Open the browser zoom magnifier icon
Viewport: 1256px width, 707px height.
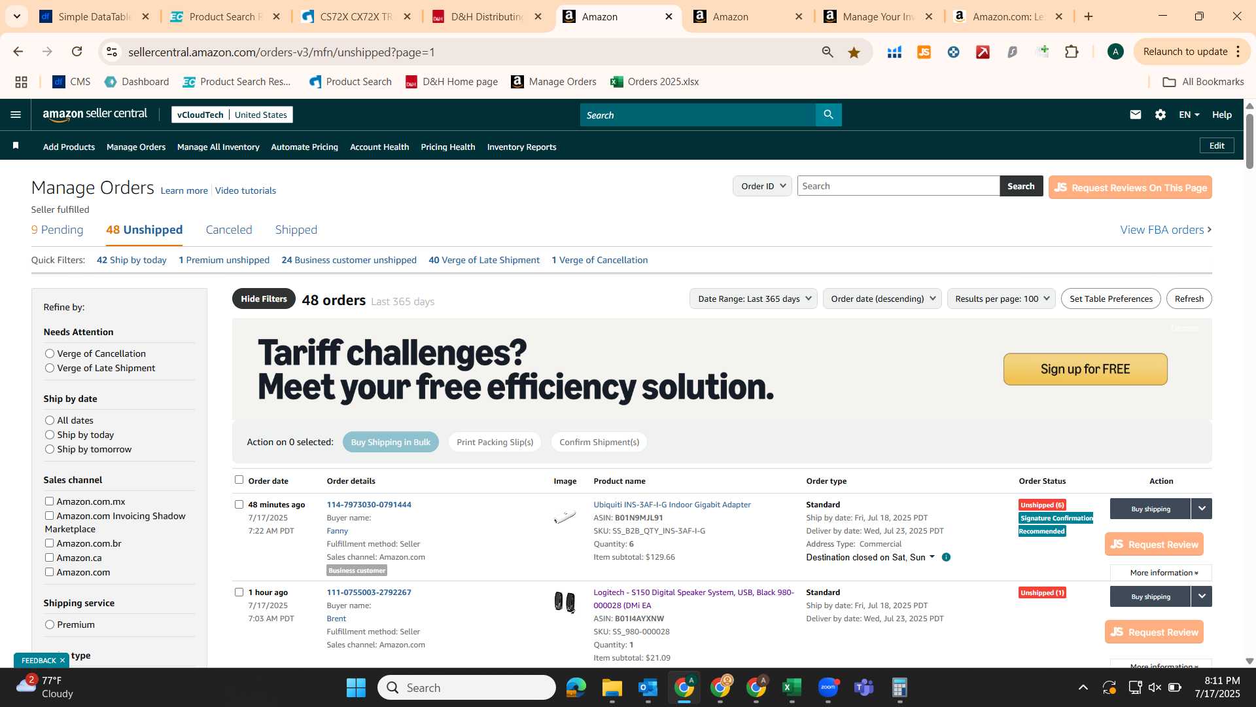click(828, 52)
